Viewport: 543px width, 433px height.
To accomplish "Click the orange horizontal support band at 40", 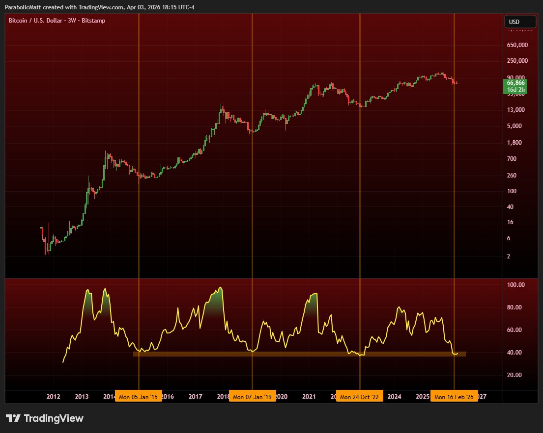I will click(x=299, y=354).
